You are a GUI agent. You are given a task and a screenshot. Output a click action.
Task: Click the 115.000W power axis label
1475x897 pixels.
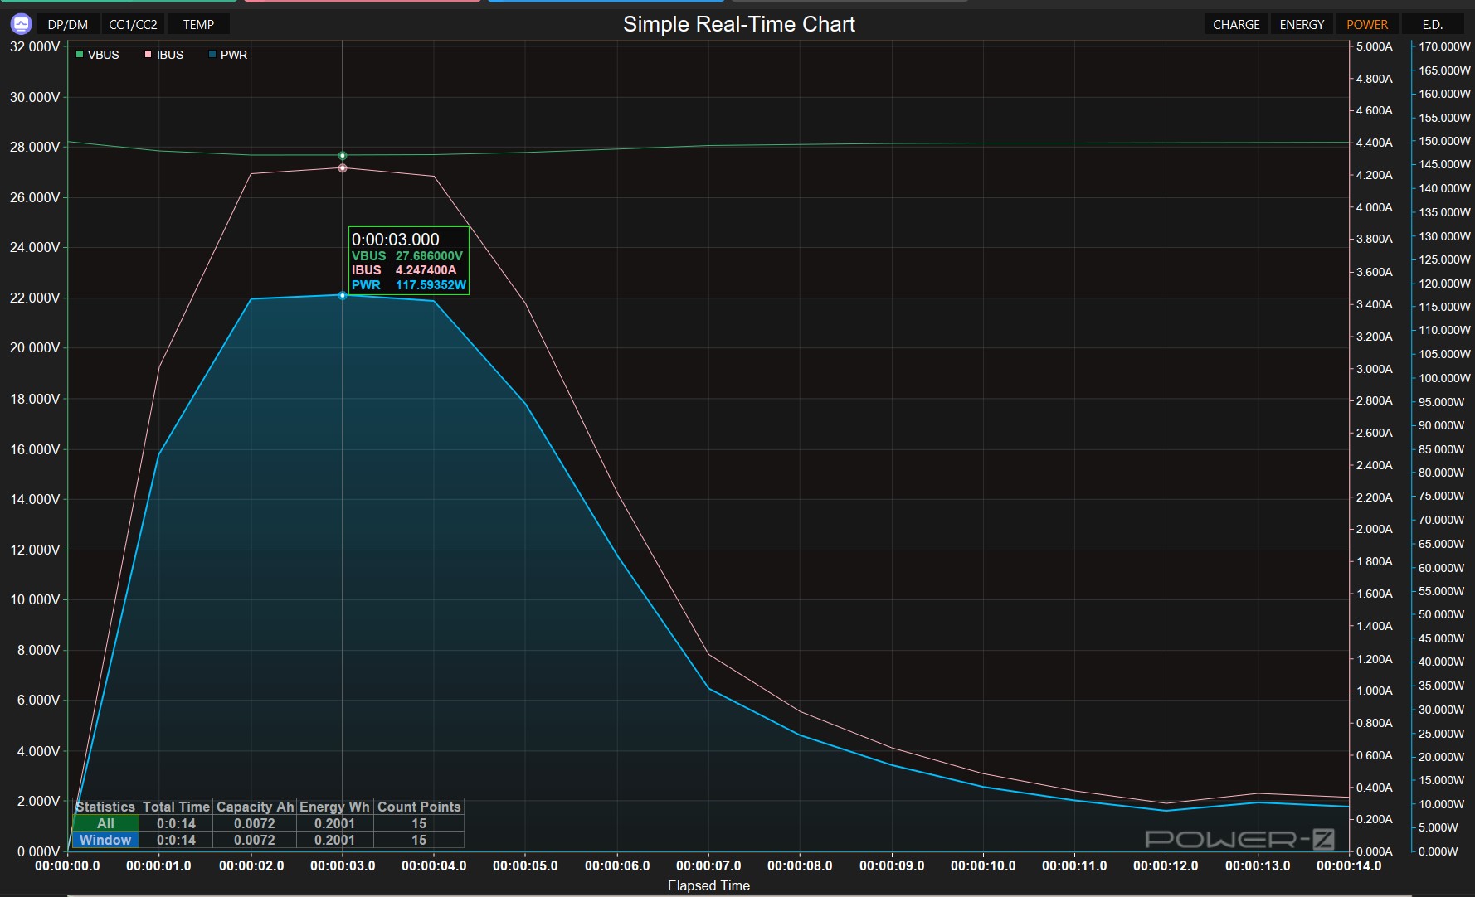(1444, 307)
